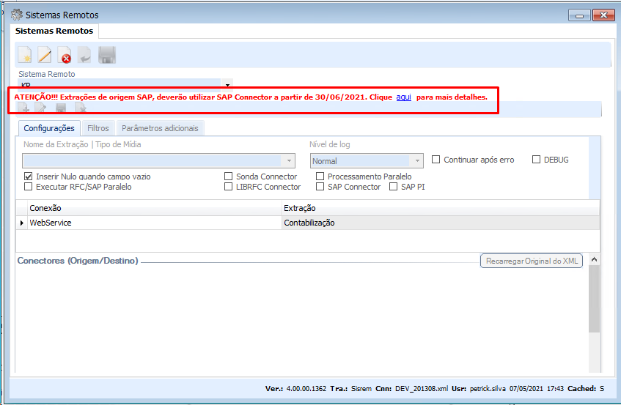Screen dimensions: 621x405
Task: Tick the SAP Connector checkbox
Action: (x=320, y=187)
